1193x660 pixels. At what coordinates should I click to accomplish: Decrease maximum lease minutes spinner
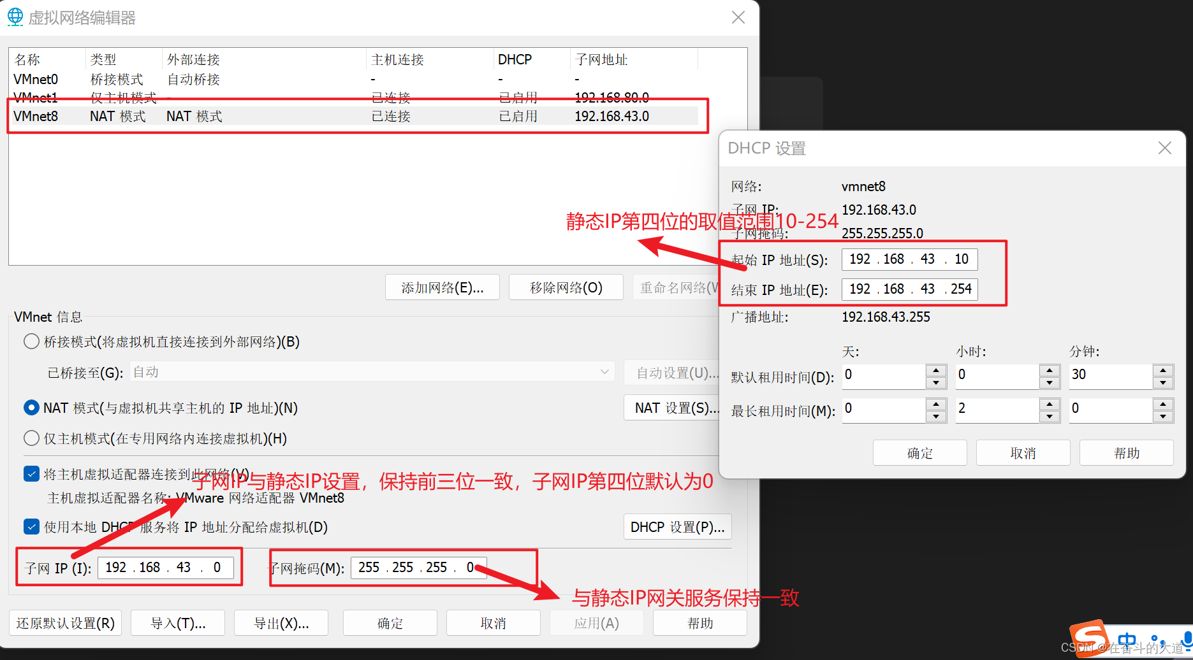pyautogui.click(x=1163, y=417)
